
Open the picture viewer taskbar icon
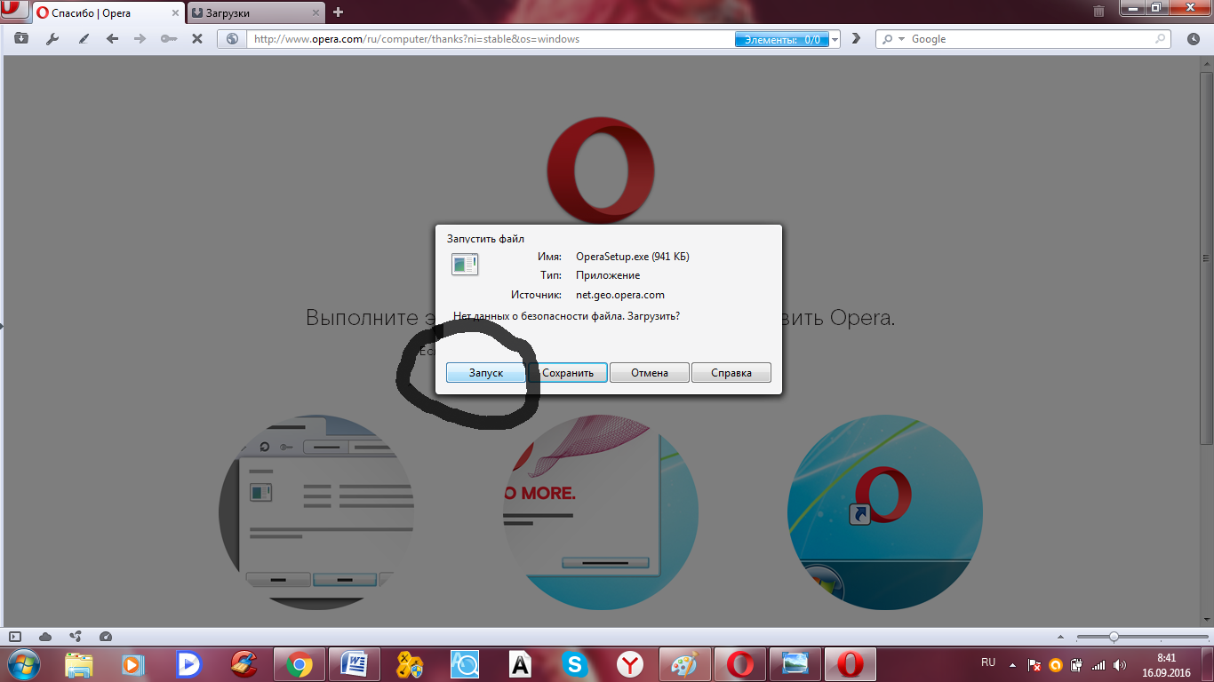(795, 663)
